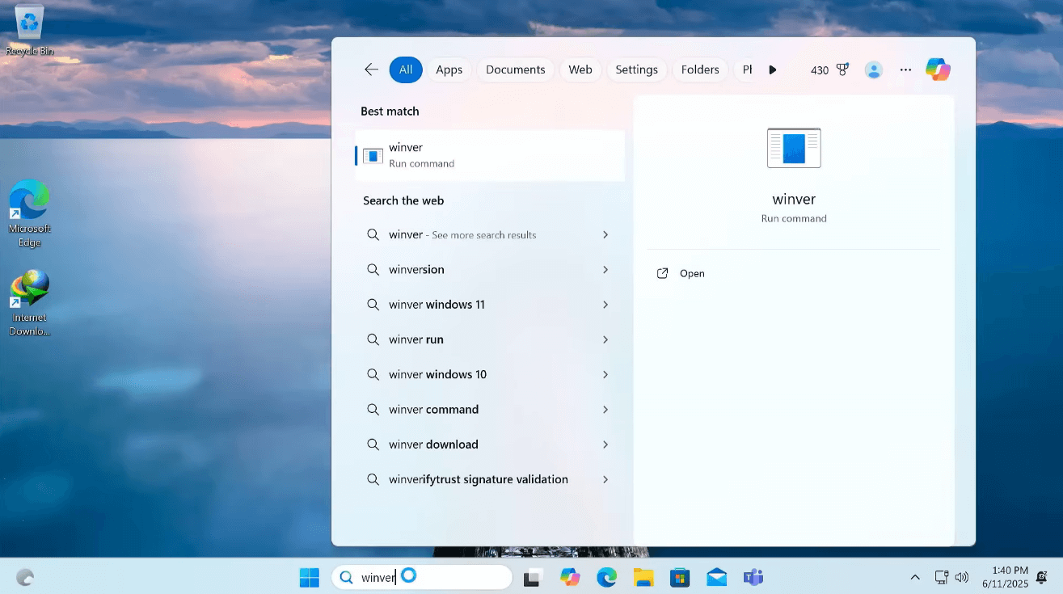The height and width of the screenshot is (594, 1063).
Task: Open File Explorer from the taskbar
Action: (x=643, y=577)
